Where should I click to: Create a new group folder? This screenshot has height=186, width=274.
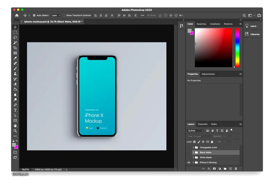pyautogui.click(x=225, y=169)
